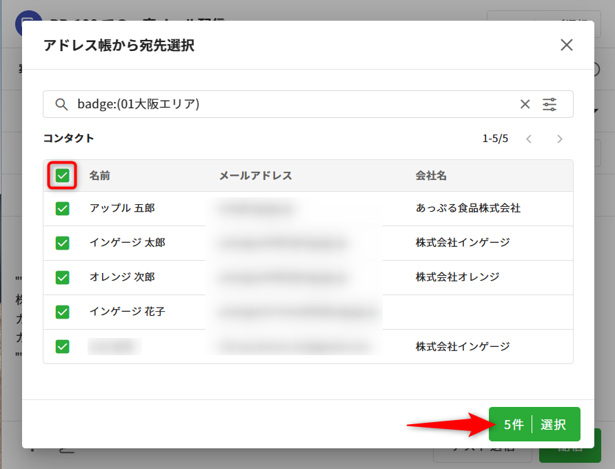The height and width of the screenshot is (469, 615).
Task: Click the メールアドレス column header
Action: (x=255, y=176)
